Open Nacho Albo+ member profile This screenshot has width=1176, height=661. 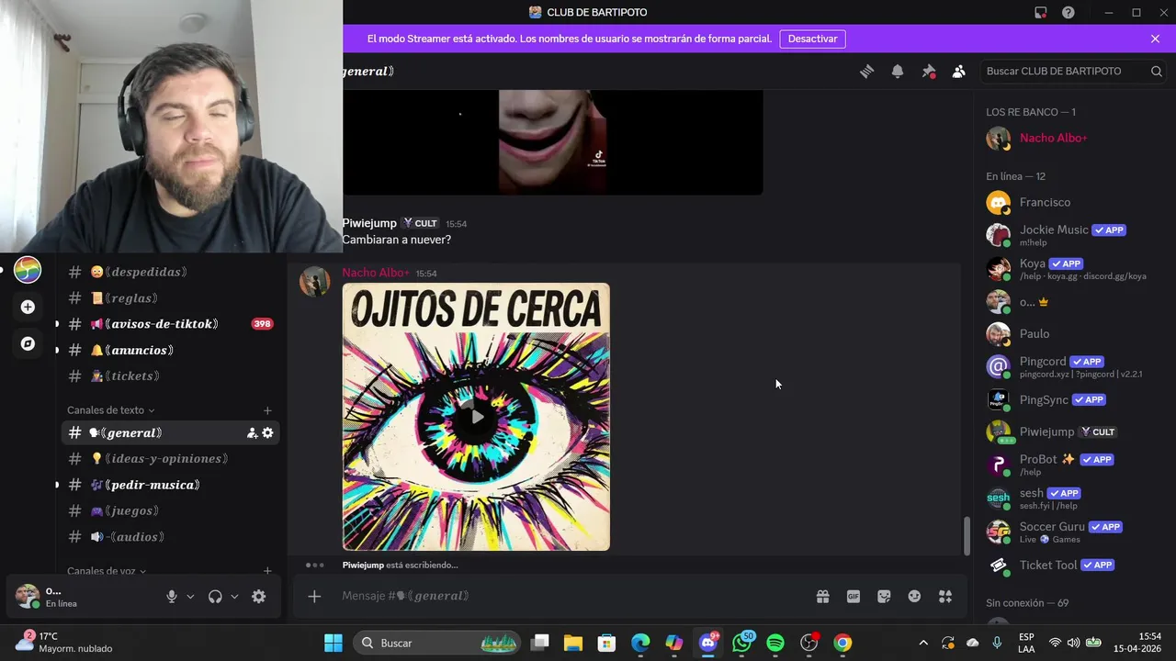[x=1073, y=139]
